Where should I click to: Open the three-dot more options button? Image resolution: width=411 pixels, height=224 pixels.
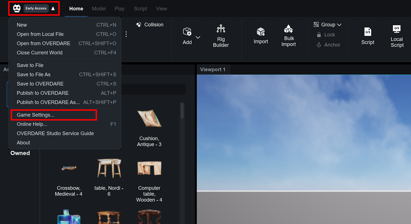126,34
